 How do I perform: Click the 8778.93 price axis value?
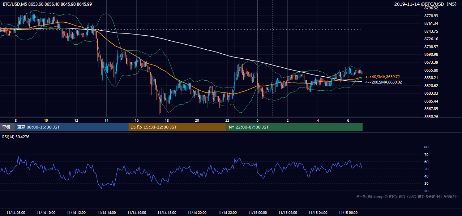click(x=431, y=16)
